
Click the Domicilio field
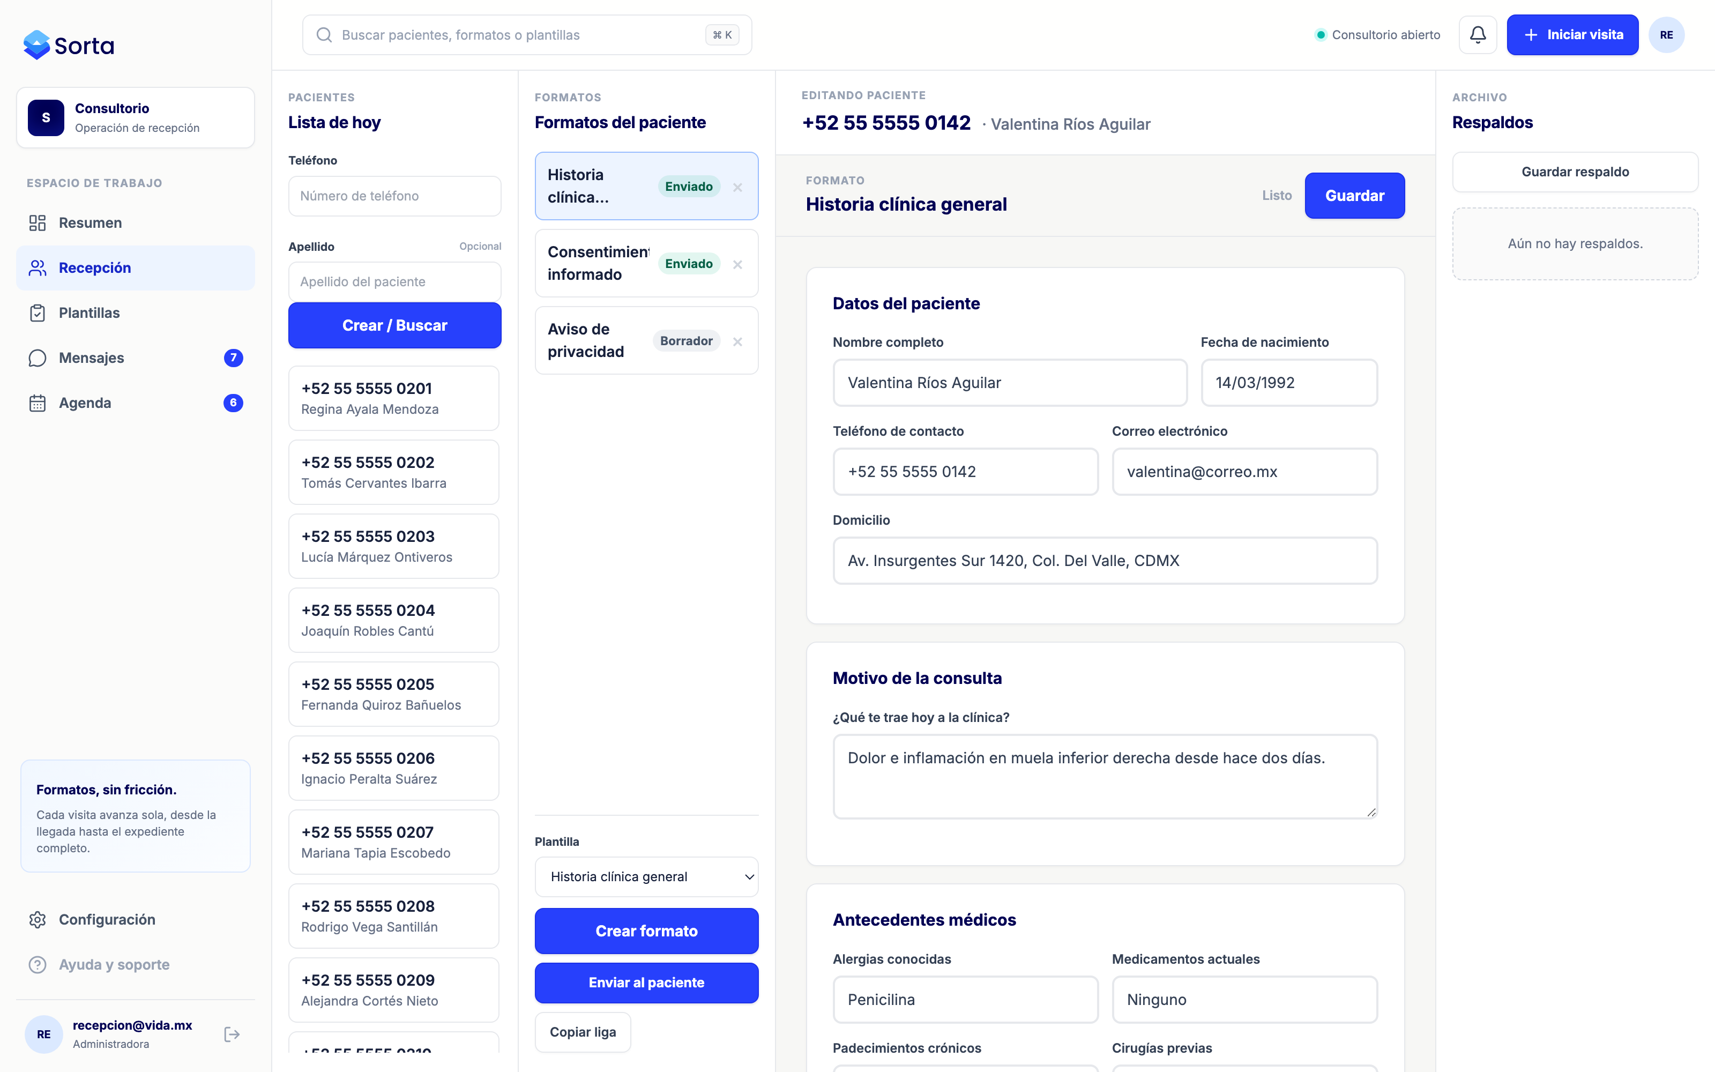1105,561
